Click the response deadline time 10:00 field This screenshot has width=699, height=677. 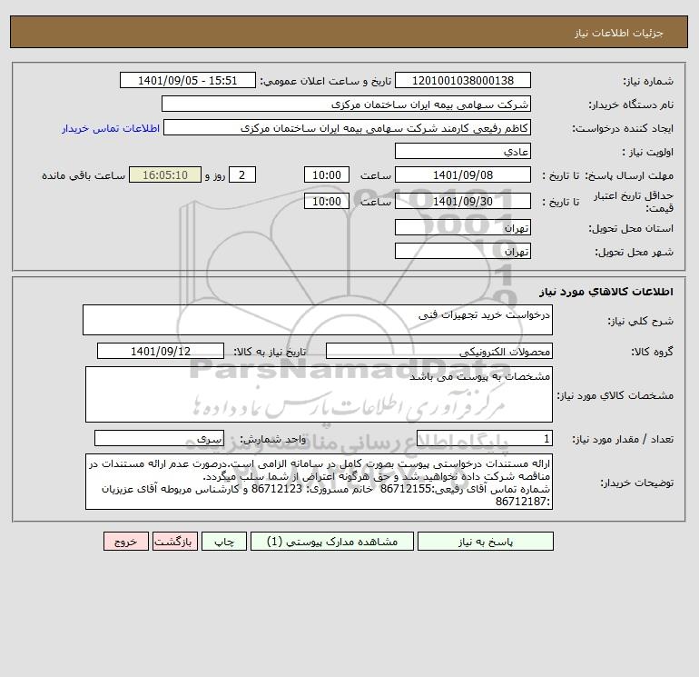(327, 175)
